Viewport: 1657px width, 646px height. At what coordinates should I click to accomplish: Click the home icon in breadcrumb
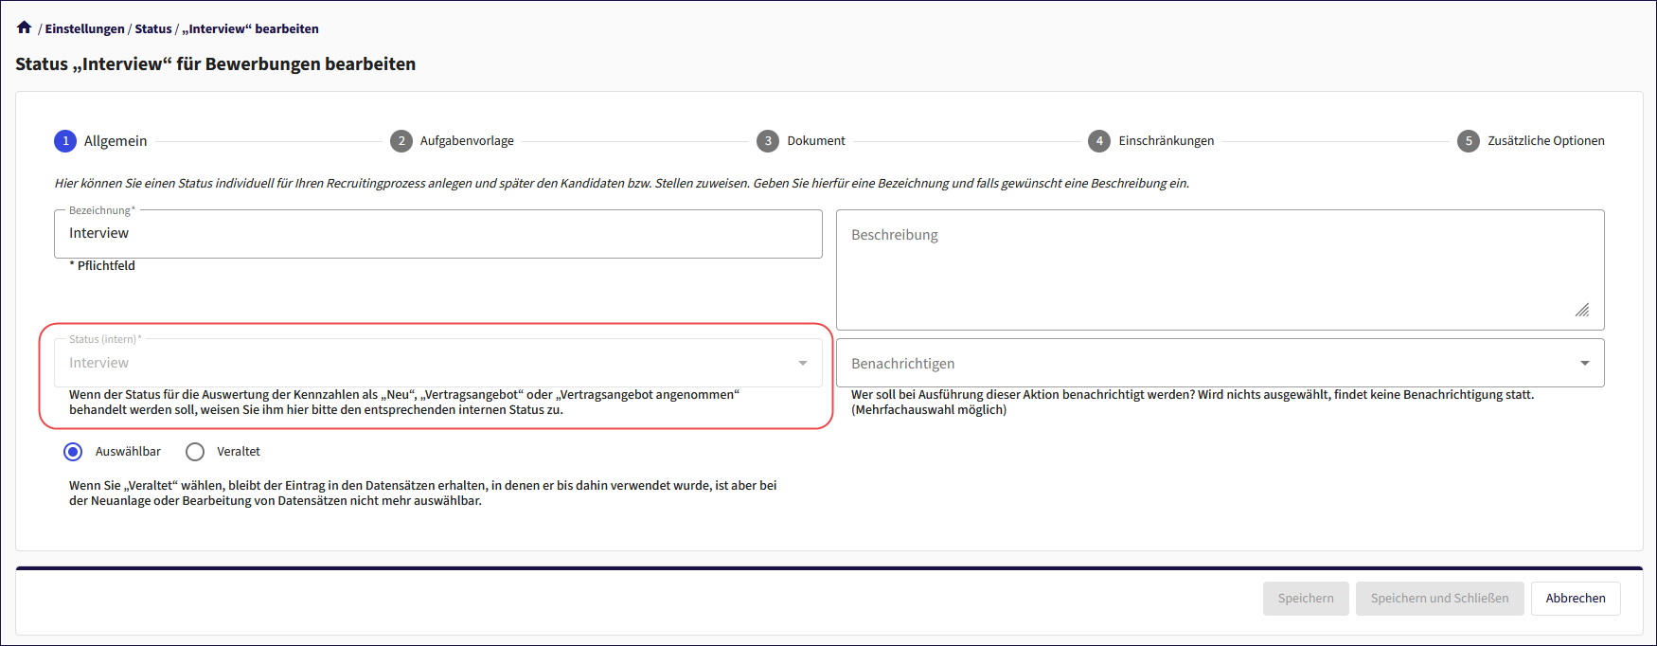pos(25,27)
